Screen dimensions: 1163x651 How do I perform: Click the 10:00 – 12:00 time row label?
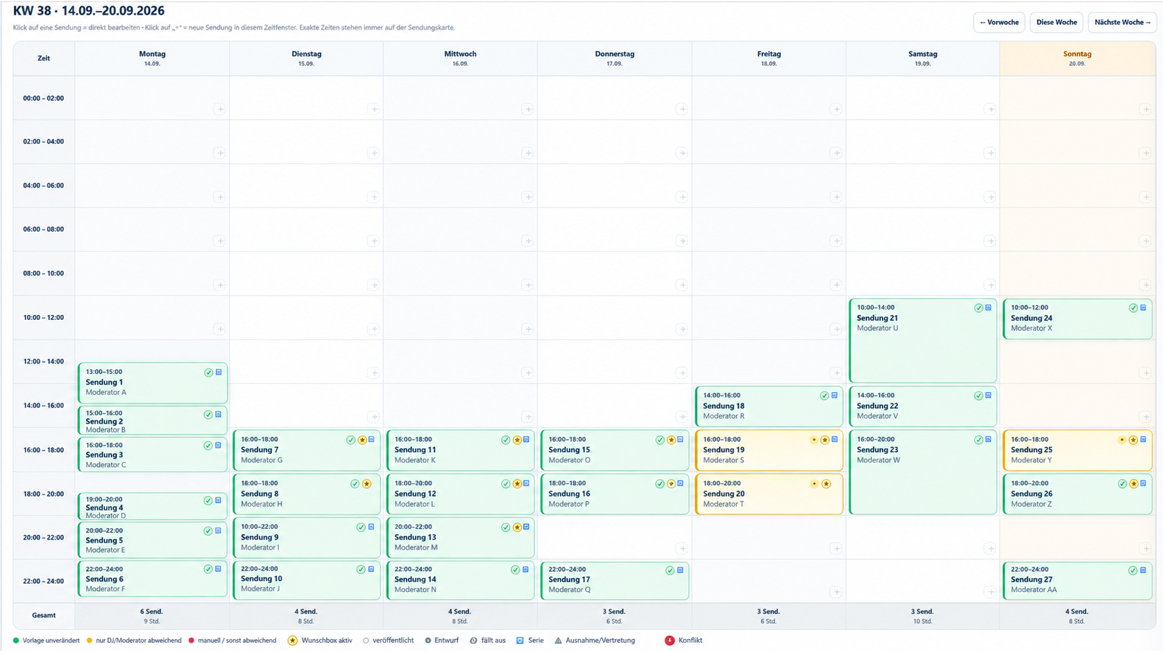[43, 317]
